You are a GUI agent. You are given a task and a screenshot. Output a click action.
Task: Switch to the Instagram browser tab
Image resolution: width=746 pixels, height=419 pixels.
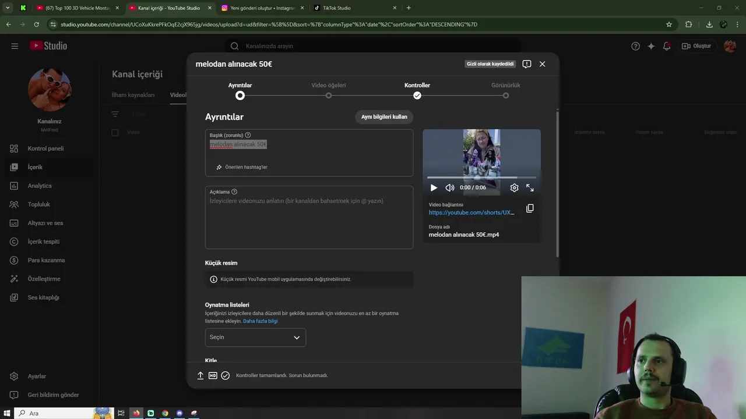[263, 8]
